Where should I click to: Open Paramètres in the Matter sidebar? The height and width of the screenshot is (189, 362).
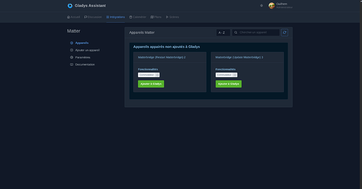[x=80, y=57]
